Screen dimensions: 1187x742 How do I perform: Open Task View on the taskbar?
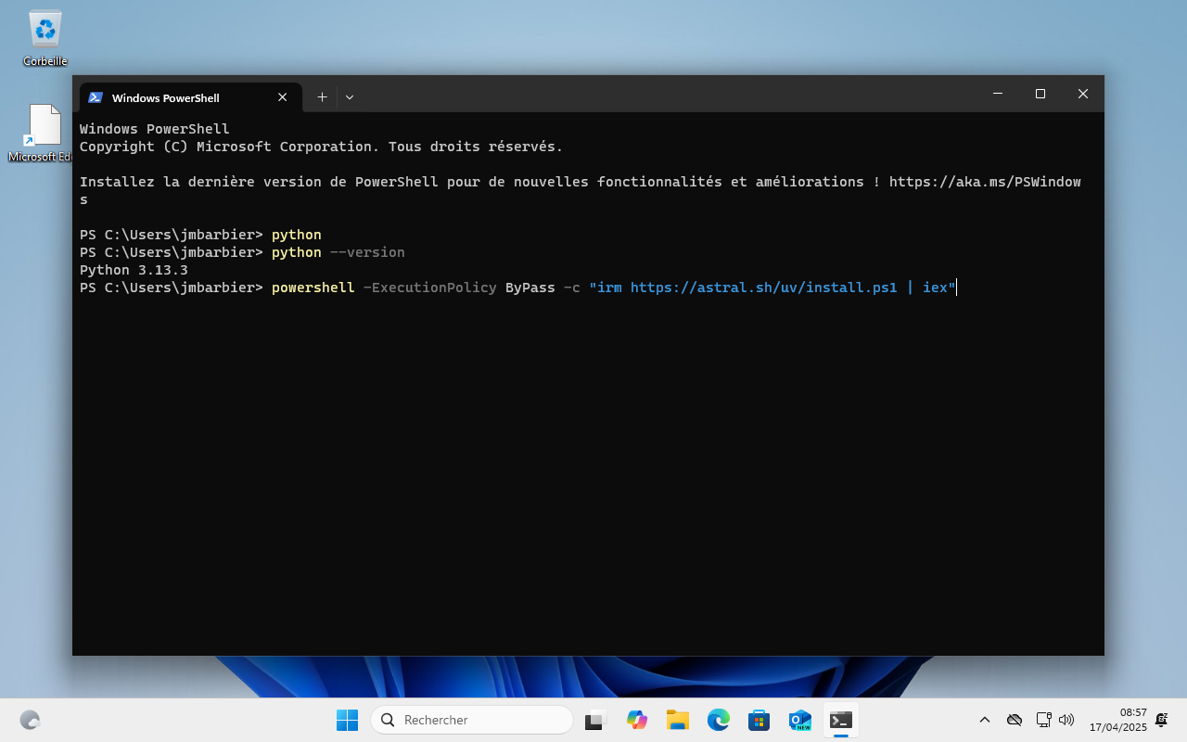(595, 720)
